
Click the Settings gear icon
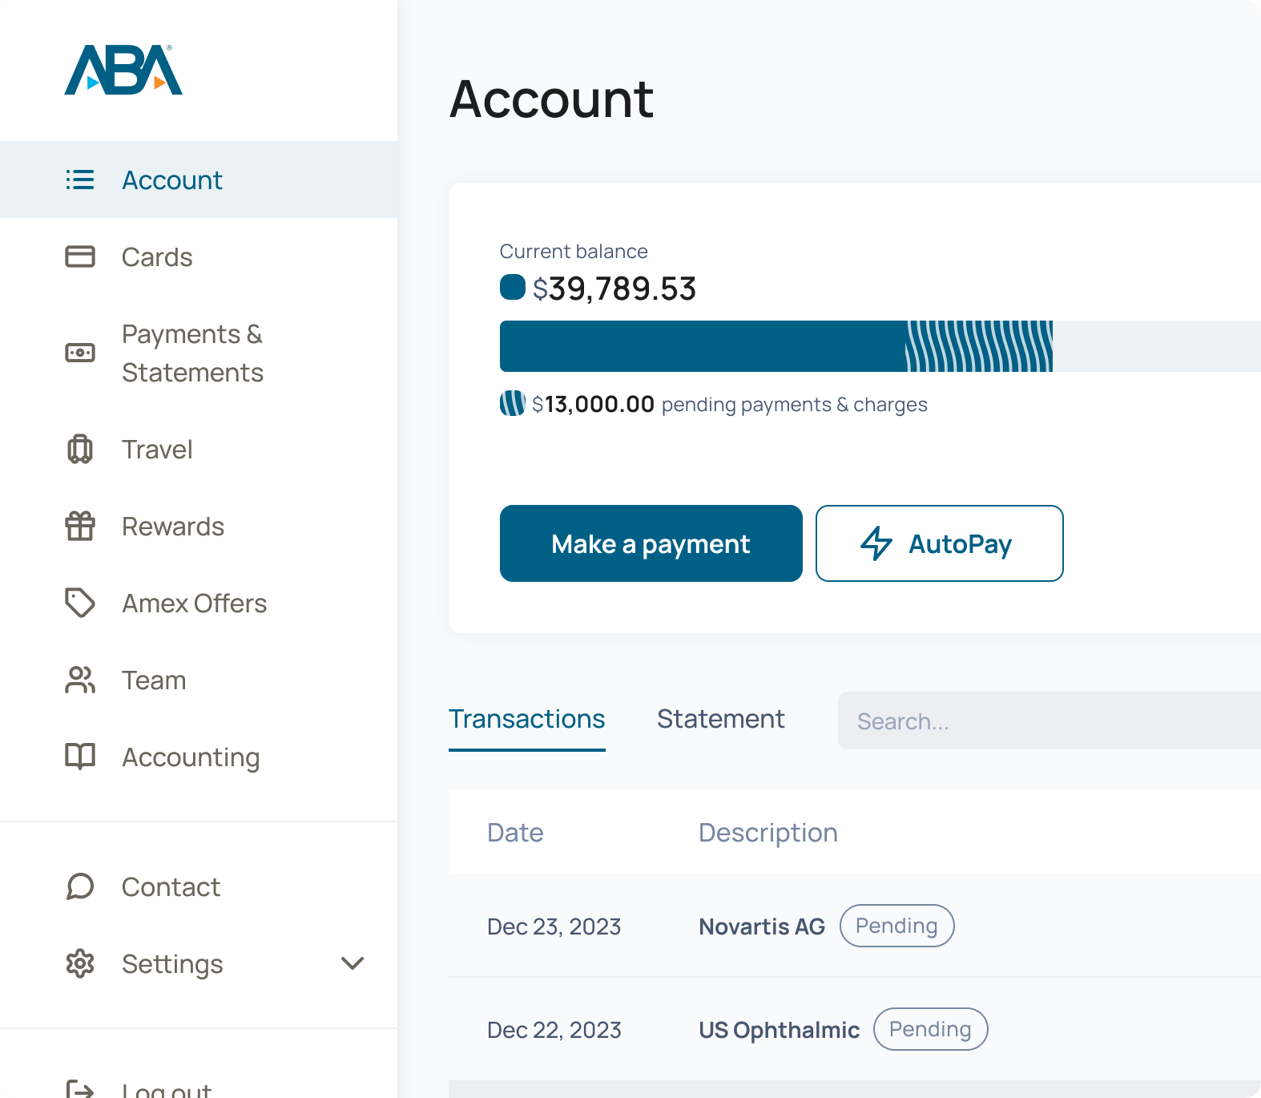(80, 963)
